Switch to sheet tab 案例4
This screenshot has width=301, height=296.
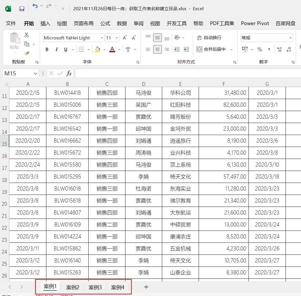click(x=118, y=287)
